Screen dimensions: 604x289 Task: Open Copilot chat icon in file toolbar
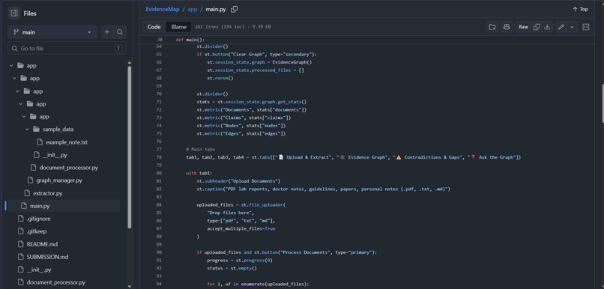point(507,27)
